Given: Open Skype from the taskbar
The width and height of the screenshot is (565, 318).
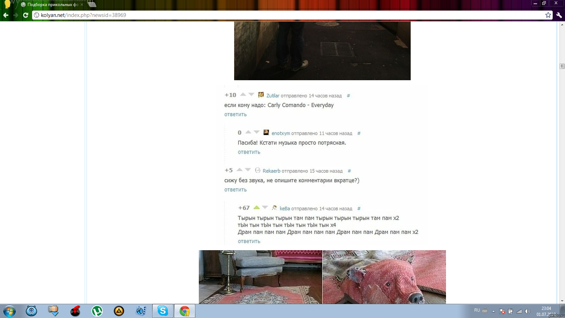Looking at the screenshot, I should coord(163,311).
